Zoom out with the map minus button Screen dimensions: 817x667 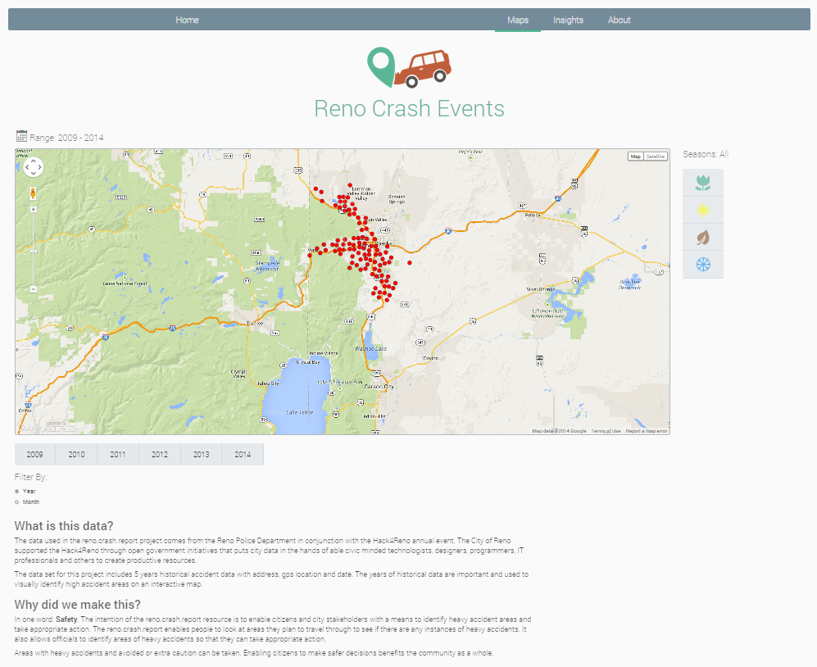click(x=34, y=289)
